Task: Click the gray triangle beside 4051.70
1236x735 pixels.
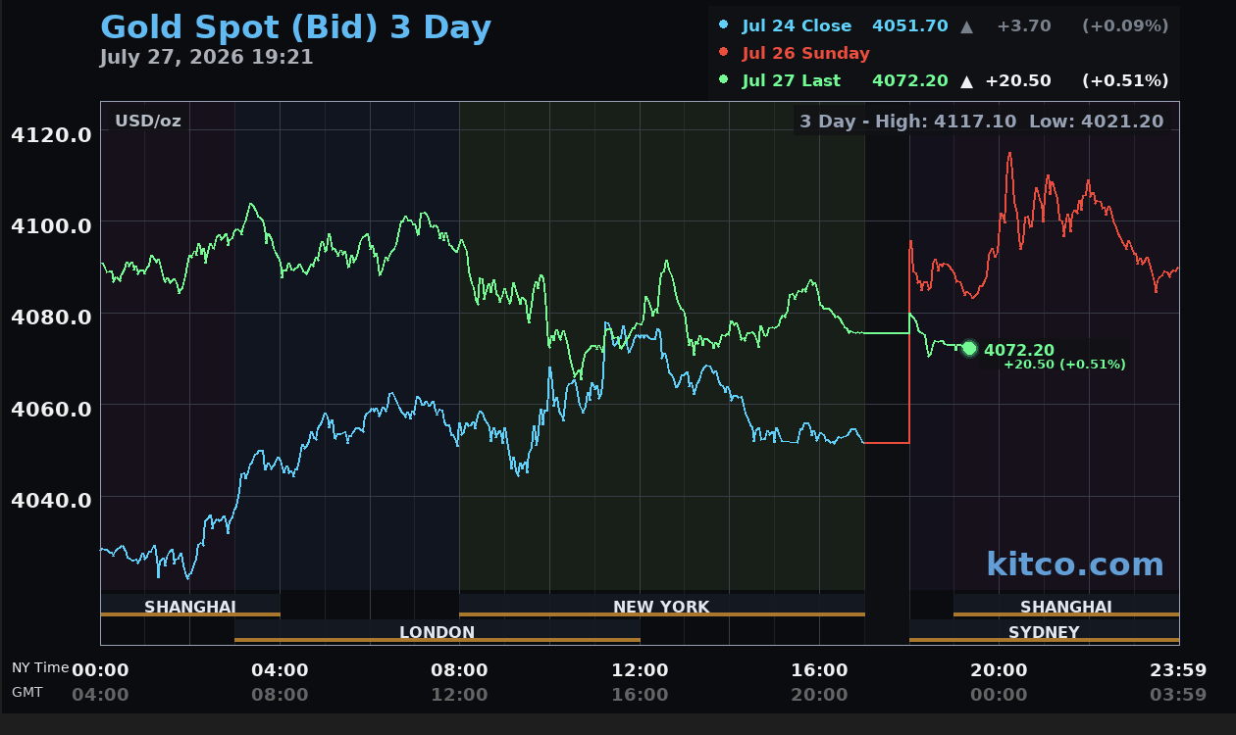Action: [x=967, y=26]
